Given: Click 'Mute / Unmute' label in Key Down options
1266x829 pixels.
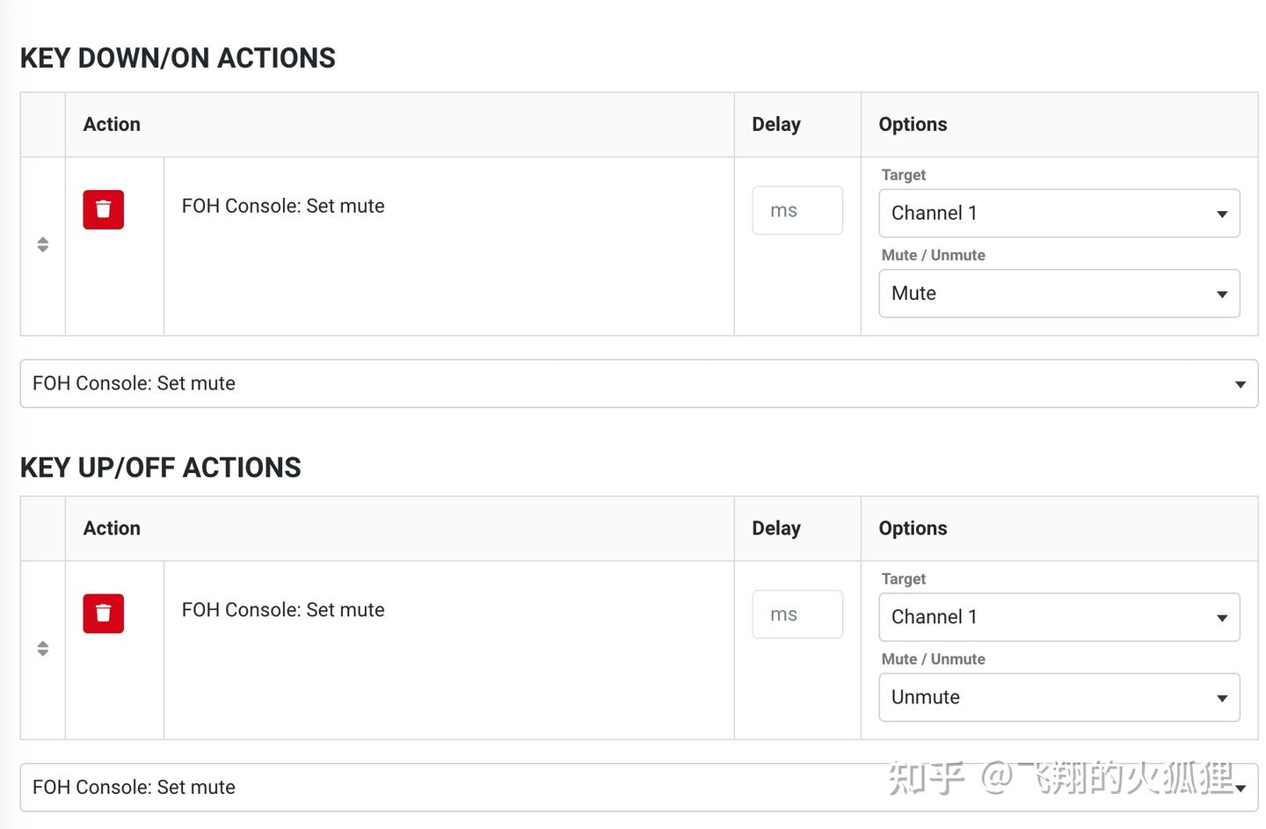Looking at the screenshot, I should point(934,255).
